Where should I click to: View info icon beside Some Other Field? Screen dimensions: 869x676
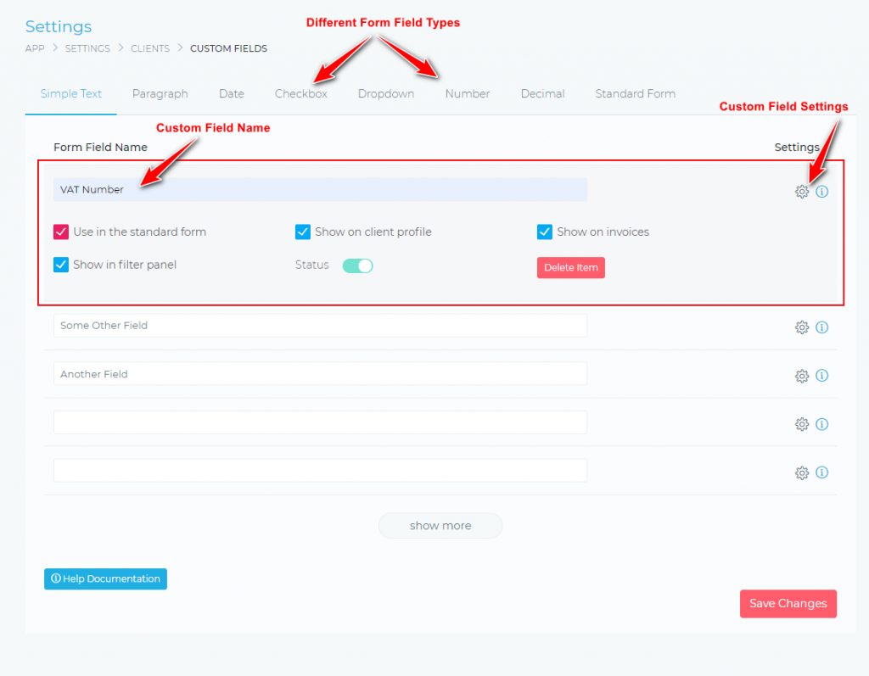coord(821,327)
